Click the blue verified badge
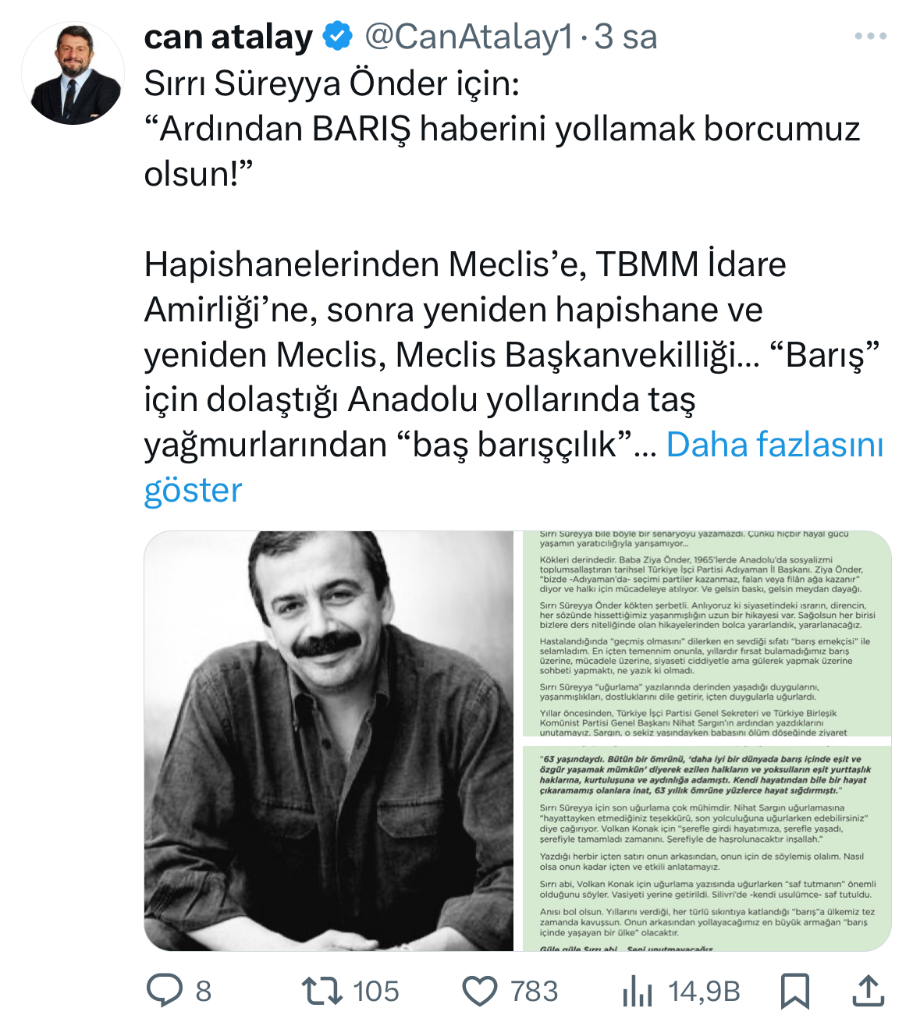This screenshot has height=1029, width=913. 338,37
